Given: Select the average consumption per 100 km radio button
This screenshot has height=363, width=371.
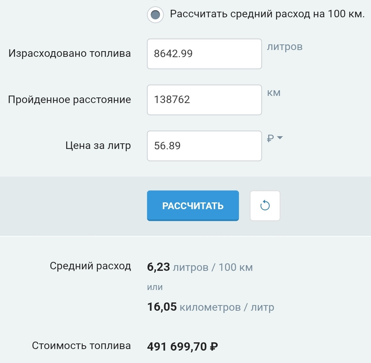Looking at the screenshot, I should (x=155, y=15).
